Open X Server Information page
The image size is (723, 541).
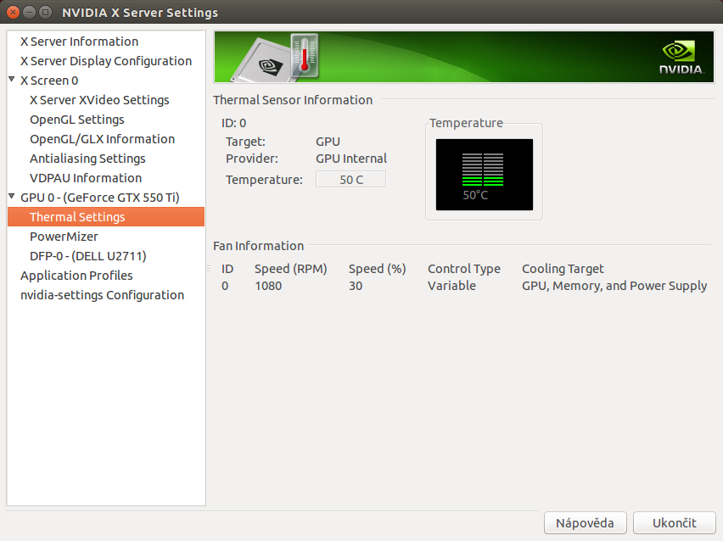[x=79, y=42]
